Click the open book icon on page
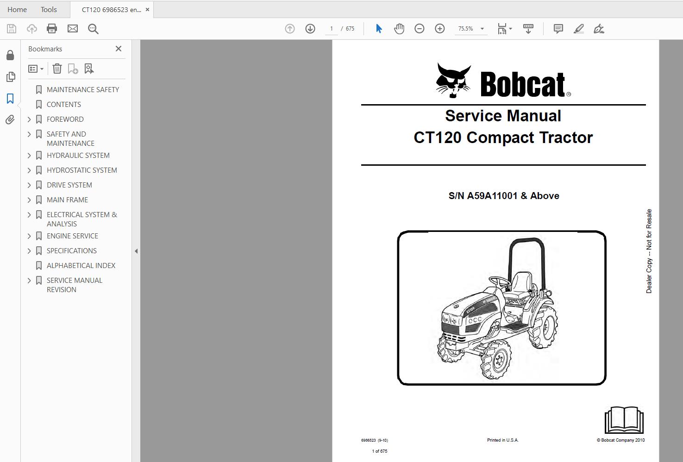Viewport: 683px width, 462px height. coord(624,420)
